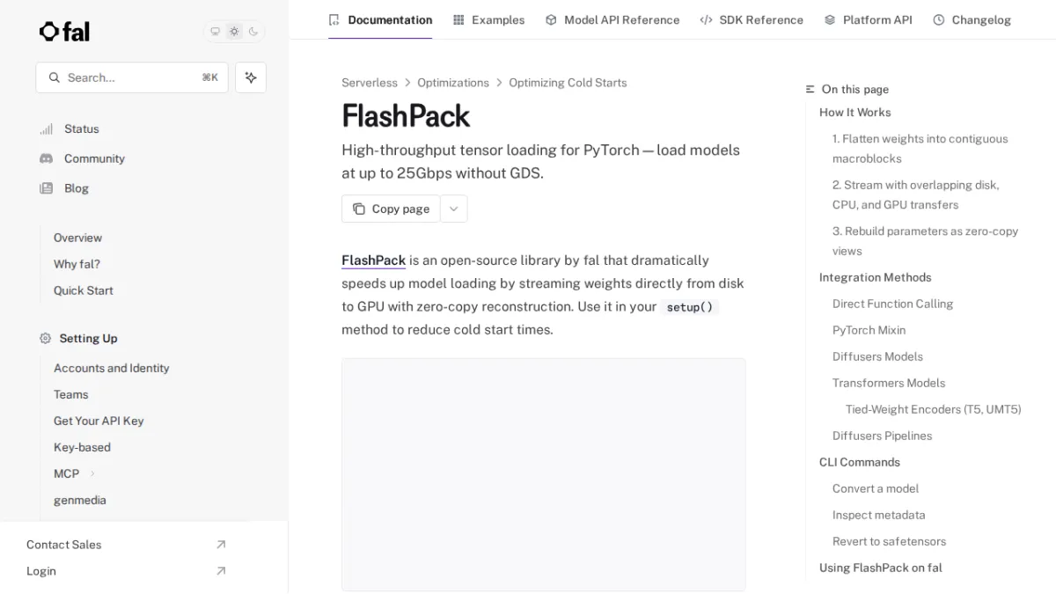Jump to Convert a model section
Screen dimensions: 1056x594
tap(876, 488)
